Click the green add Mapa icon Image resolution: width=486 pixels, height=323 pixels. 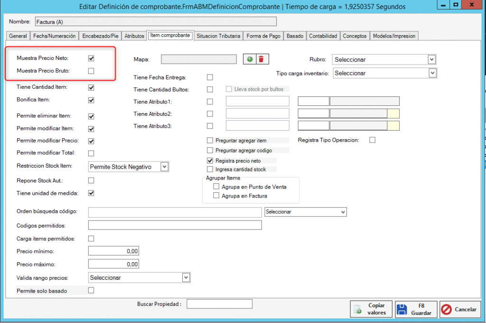coord(250,59)
